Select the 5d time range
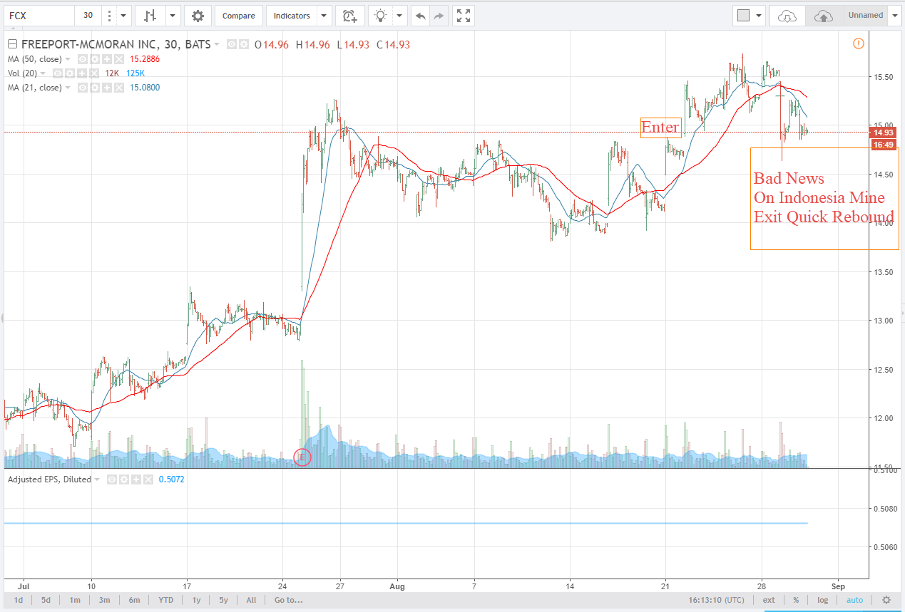This screenshot has width=905, height=612. [x=46, y=600]
